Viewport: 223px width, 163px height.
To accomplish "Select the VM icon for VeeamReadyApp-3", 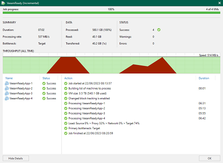I will click(x=7, y=94).
